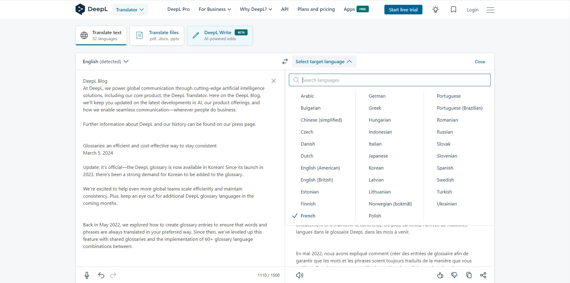Viewport: 570px width, 283px height.
Task: Select Russian as target language
Action: point(445,132)
